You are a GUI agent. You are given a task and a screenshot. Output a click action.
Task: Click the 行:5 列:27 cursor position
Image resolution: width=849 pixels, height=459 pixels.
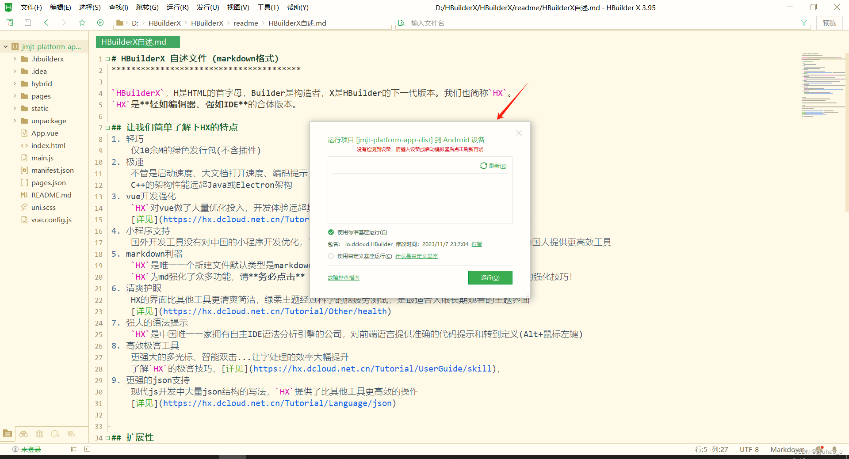pos(711,449)
